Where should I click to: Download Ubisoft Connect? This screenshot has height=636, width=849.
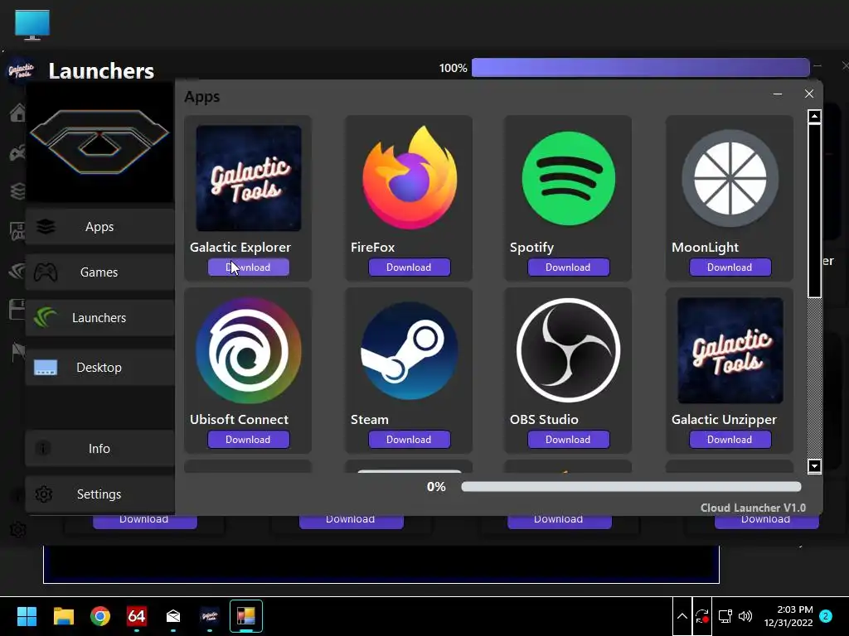click(x=249, y=440)
